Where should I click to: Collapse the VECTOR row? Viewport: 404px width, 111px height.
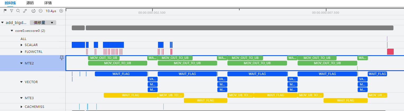point(22,82)
